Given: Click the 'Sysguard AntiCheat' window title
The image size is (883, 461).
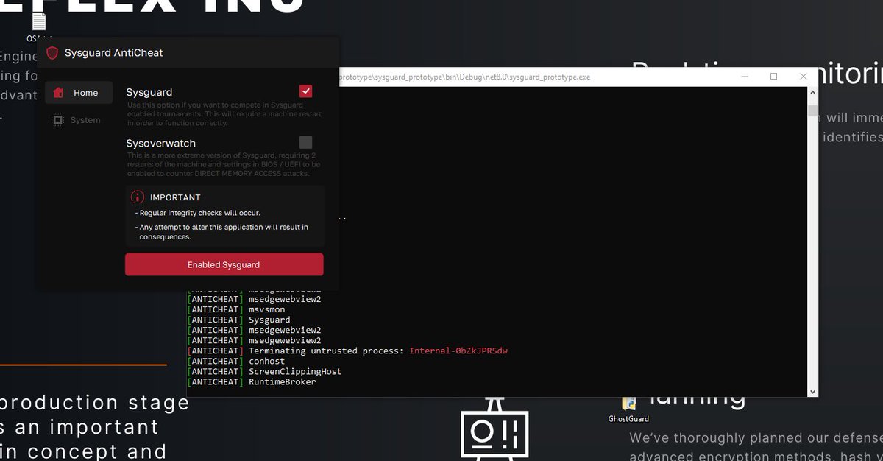Looking at the screenshot, I should pyautogui.click(x=114, y=53).
